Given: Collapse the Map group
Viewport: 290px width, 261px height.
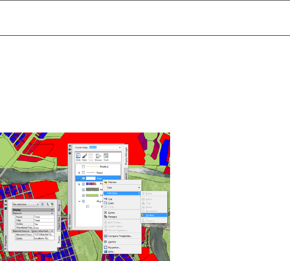Looking at the screenshot, I should tap(79, 201).
